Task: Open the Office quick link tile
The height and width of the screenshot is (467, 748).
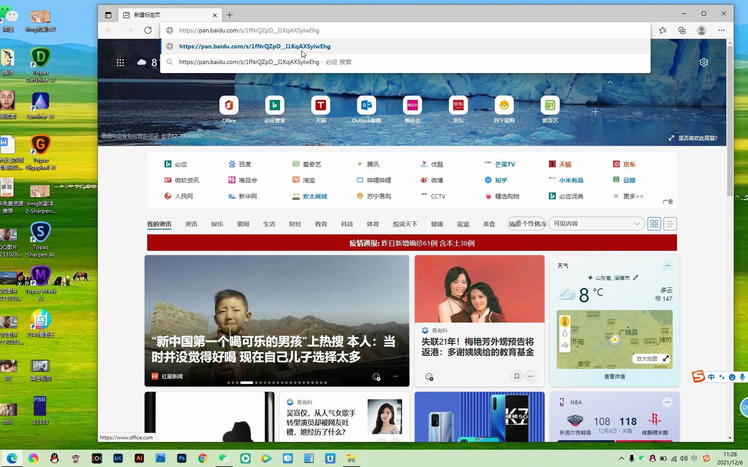Action: [x=229, y=110]
